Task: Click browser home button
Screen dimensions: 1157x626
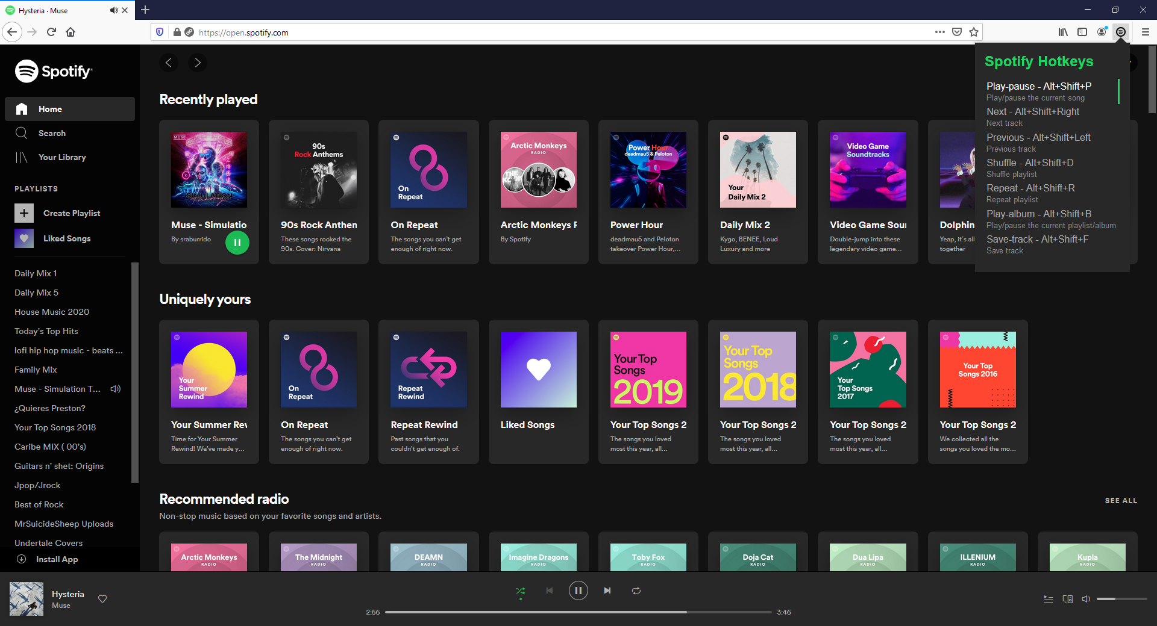Action: (71, 32)
